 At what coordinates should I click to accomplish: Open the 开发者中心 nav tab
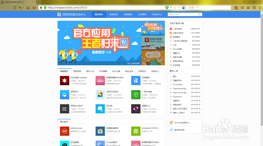click(x=157, y=14)
